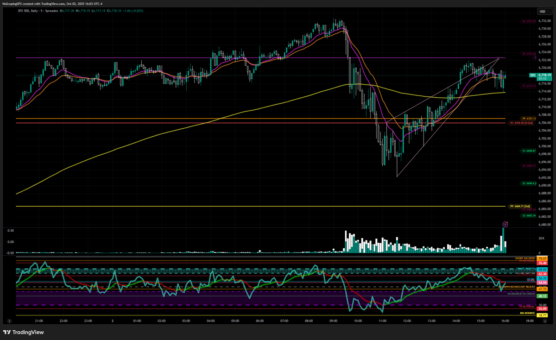Click the cyan 68.00 indicator value tag
This screenshot has height=340, width=556.
(543, 269)
